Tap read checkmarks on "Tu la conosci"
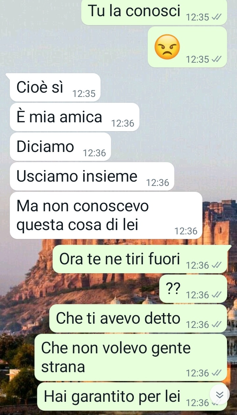 click(217, 17)
